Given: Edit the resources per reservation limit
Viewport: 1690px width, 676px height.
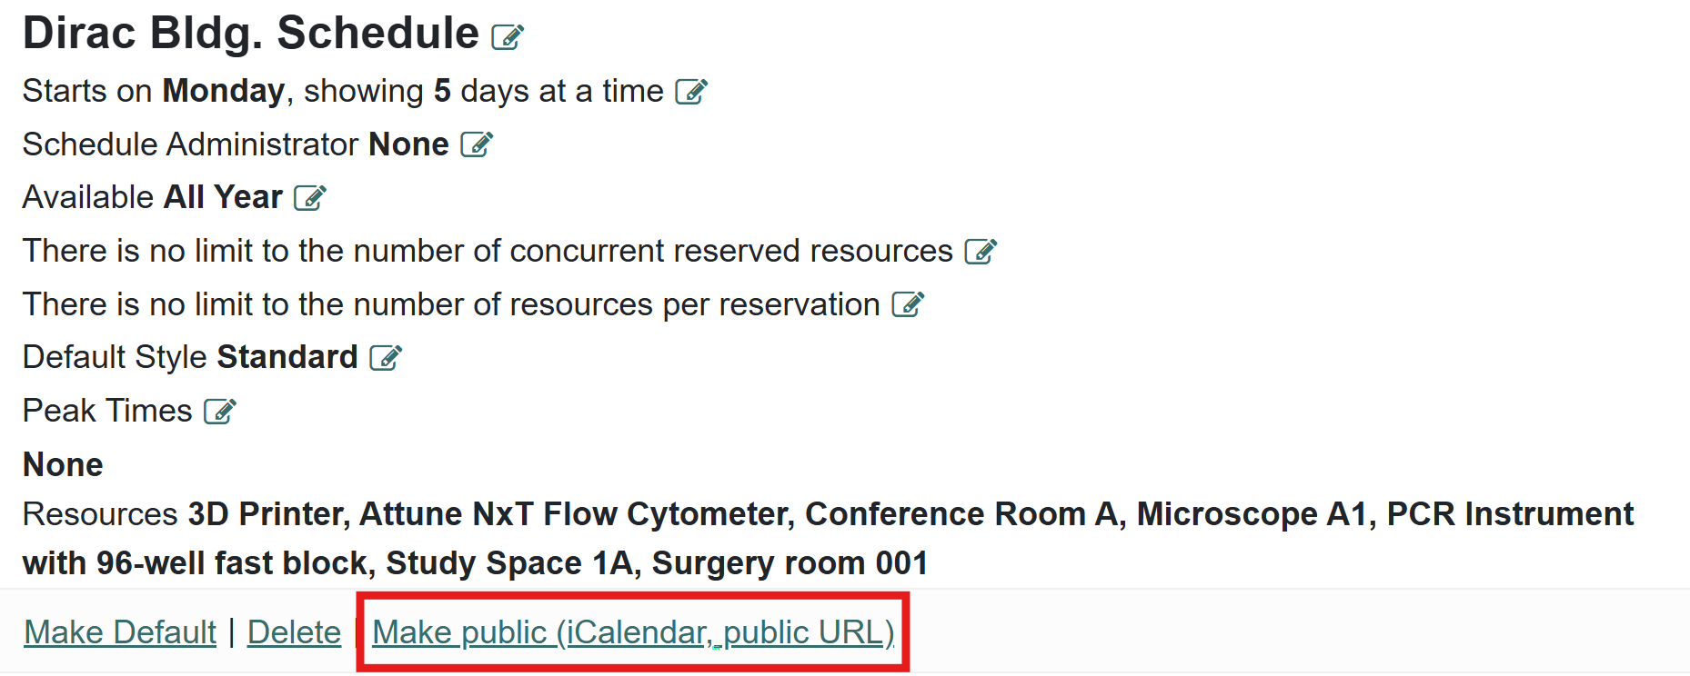Looking at the screenshot, I should point(908,304).
